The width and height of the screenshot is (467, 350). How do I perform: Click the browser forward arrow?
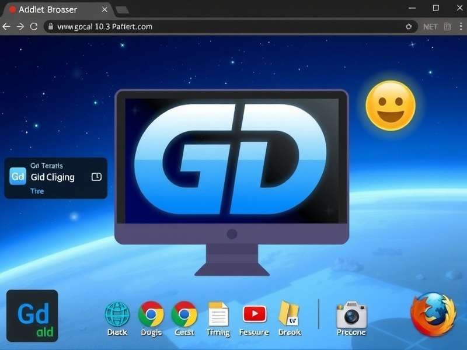[20, 26]
